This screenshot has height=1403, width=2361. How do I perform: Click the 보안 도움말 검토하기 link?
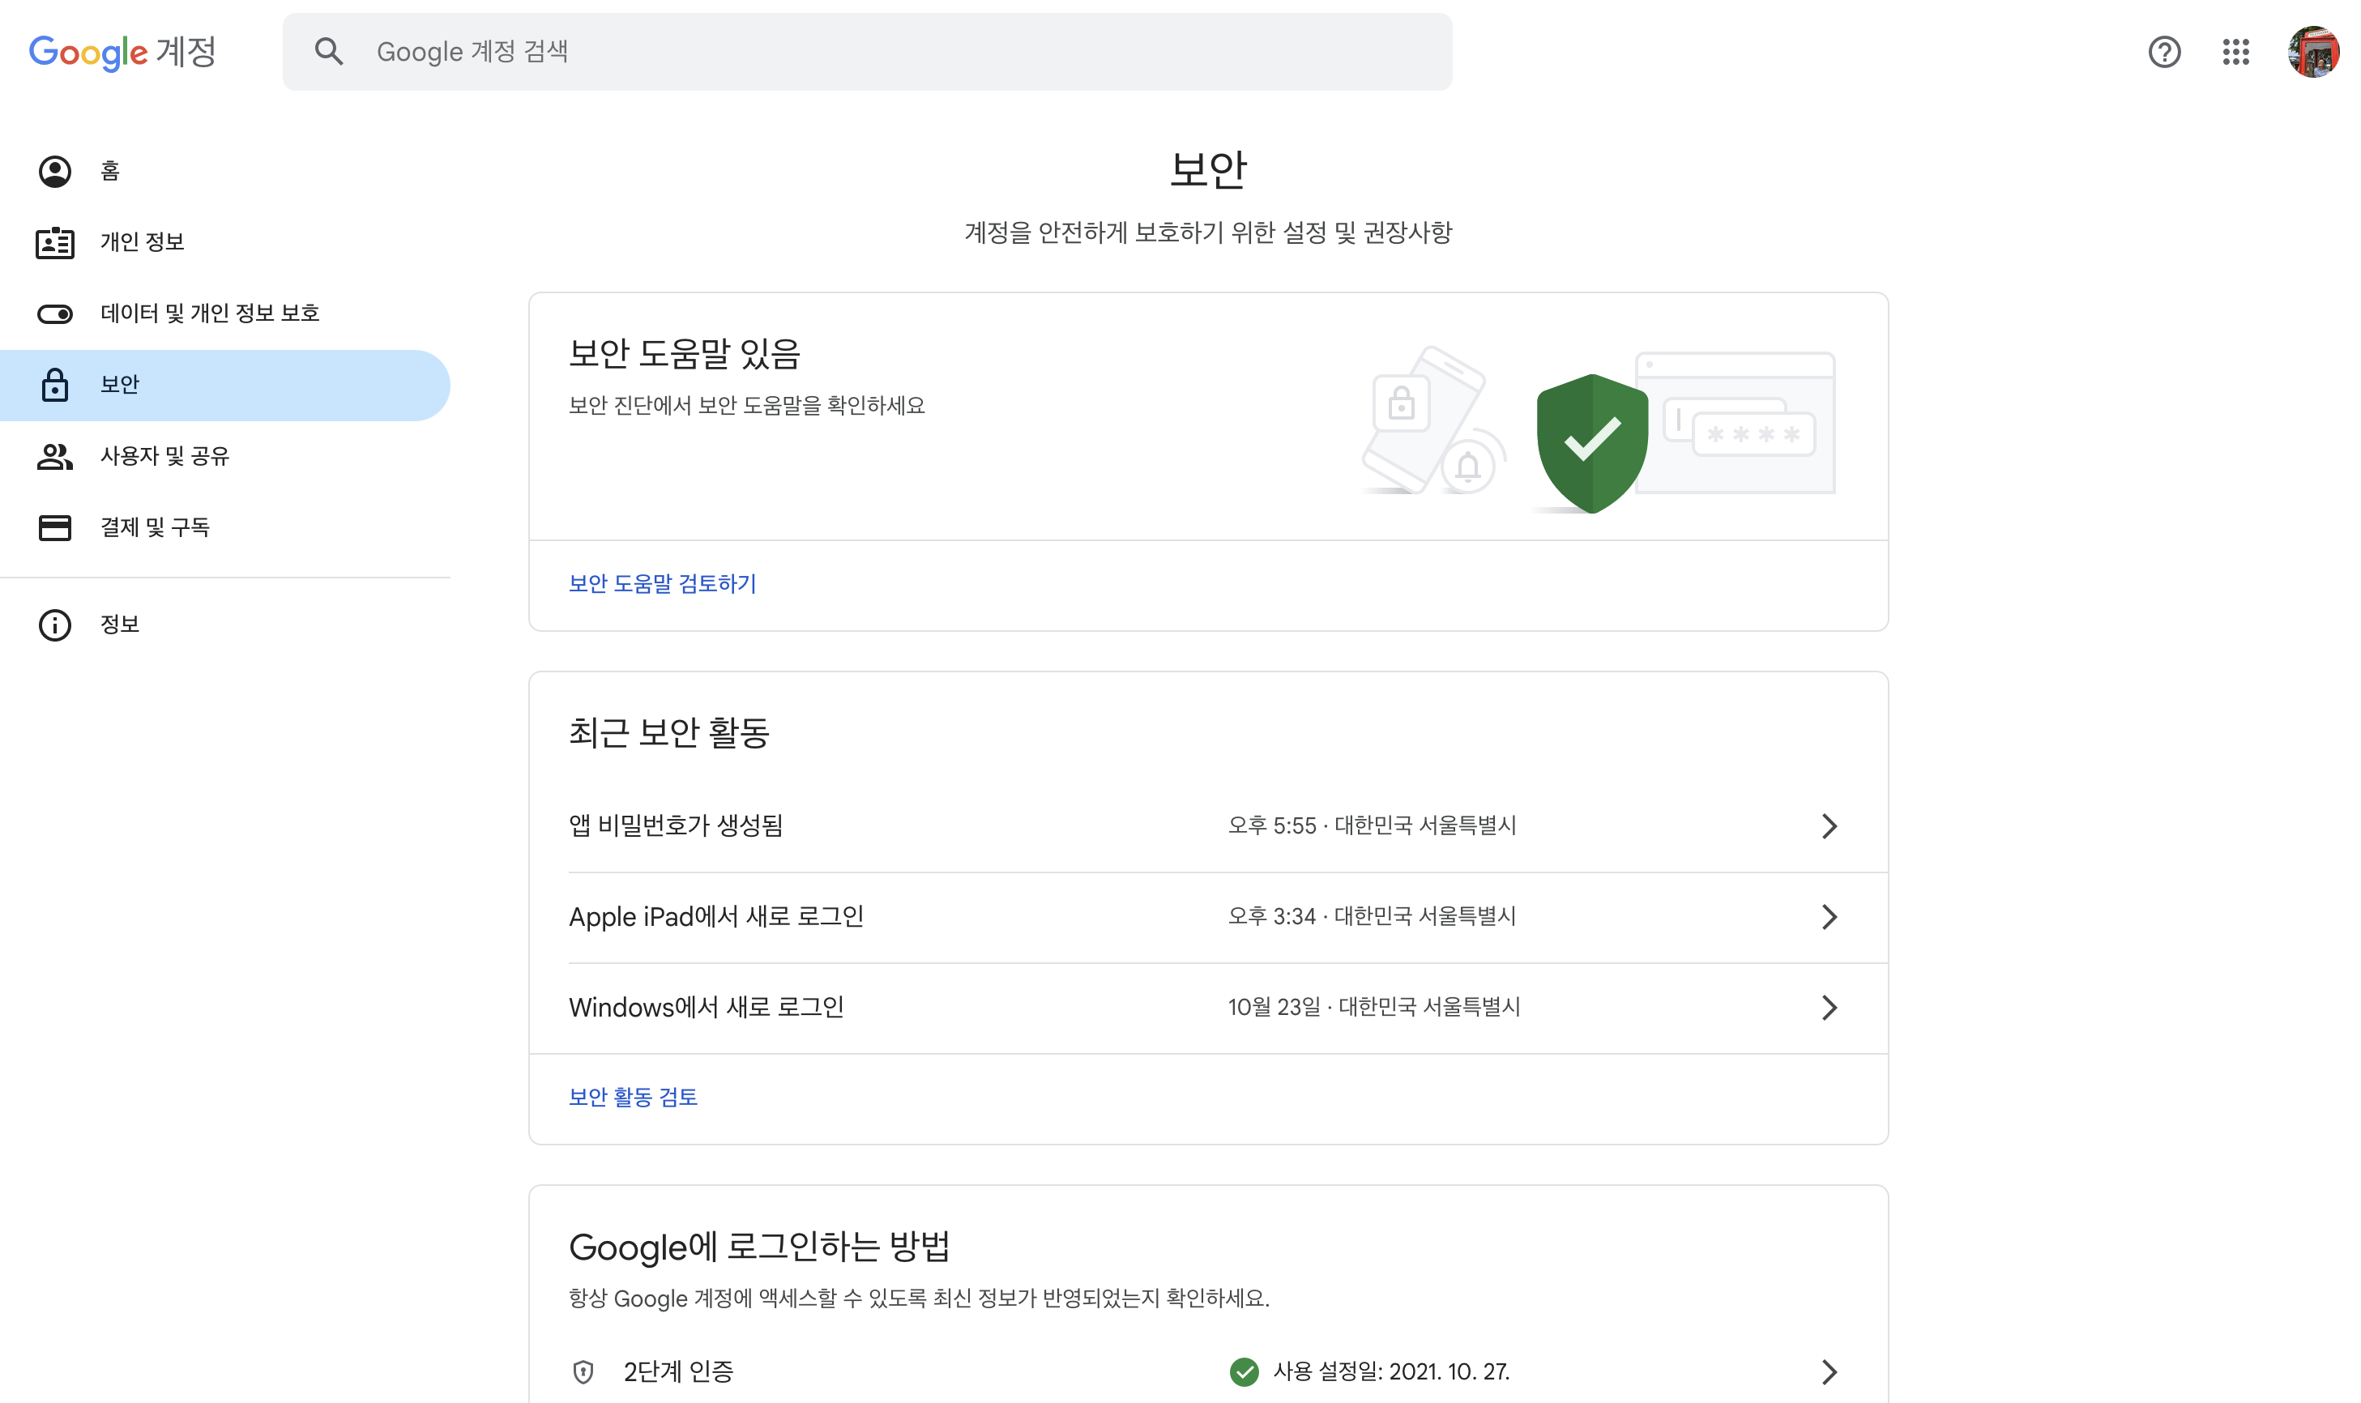pyautogui.click(x=662, y=583)
